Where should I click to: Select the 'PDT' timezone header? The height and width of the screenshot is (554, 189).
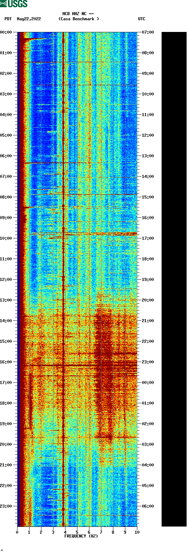click(x=8, y=19)
